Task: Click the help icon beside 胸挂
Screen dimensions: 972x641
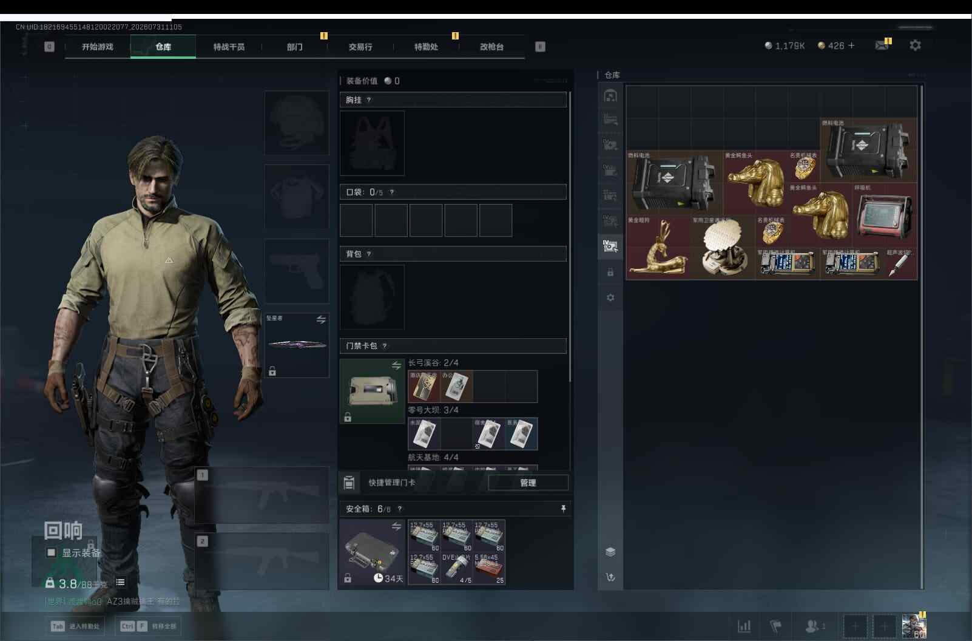Action: (369, 100)
